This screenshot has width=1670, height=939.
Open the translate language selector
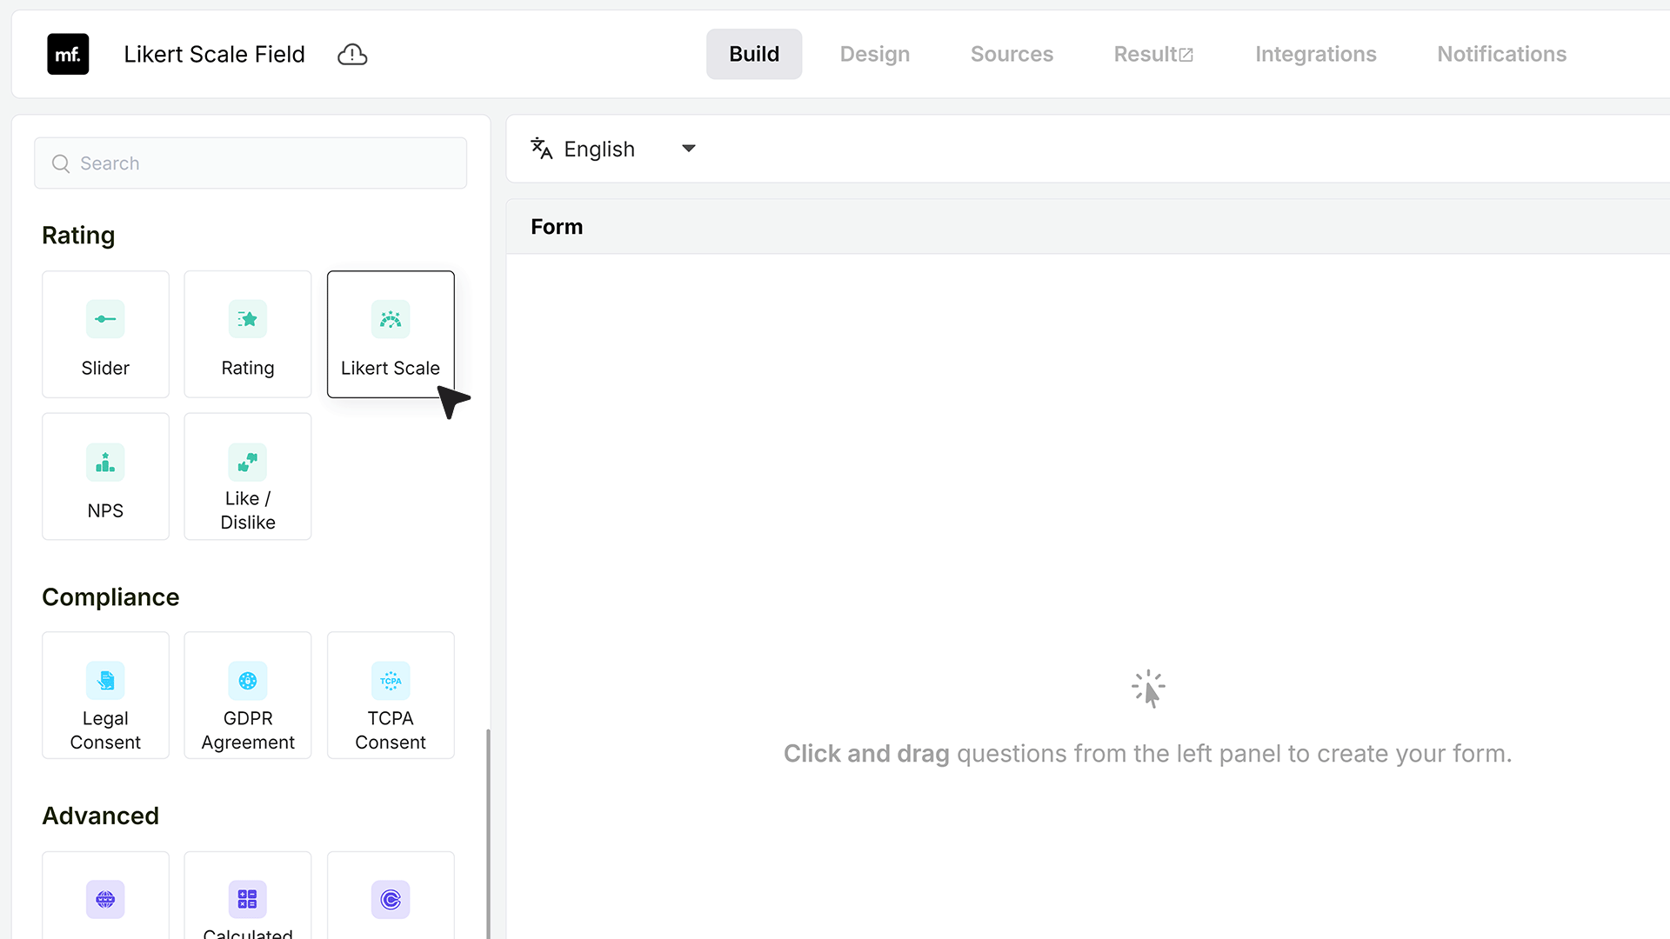[x=613, y=149]
